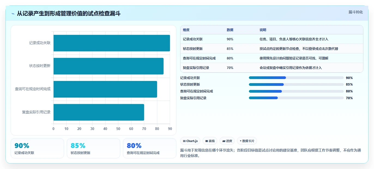Click the 80% value in the table
Screen dimensions: 374x169
pyautogui.click(x=230, y=58)
